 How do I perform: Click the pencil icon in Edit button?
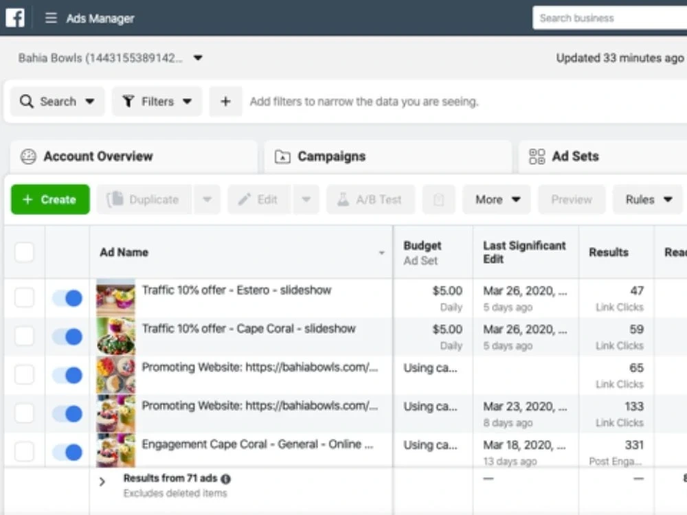point(244,200)
